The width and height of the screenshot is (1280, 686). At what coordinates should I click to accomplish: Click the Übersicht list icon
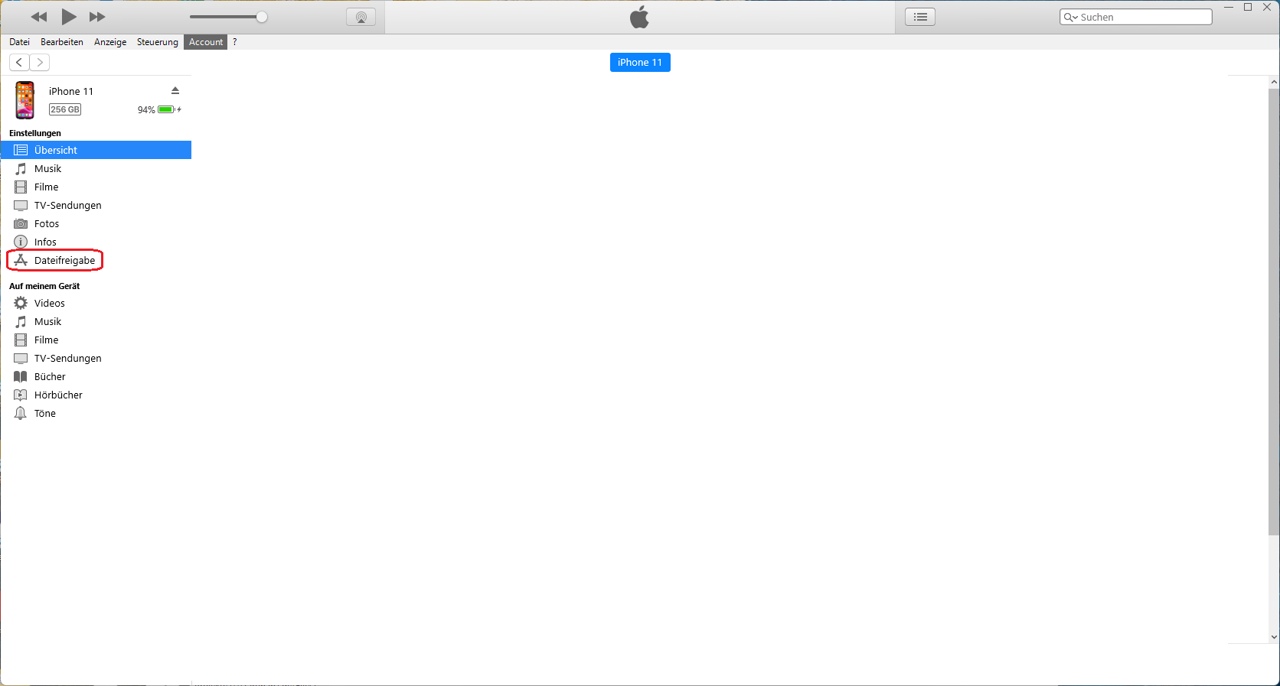pos(21,150)
